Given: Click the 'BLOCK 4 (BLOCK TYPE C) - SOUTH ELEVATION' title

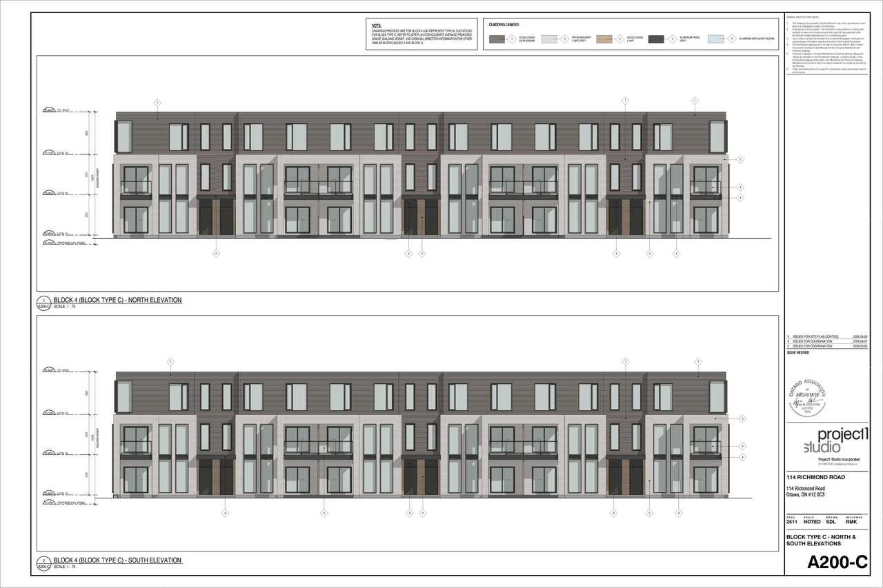Looking at the screenshot, I should 118,560.
